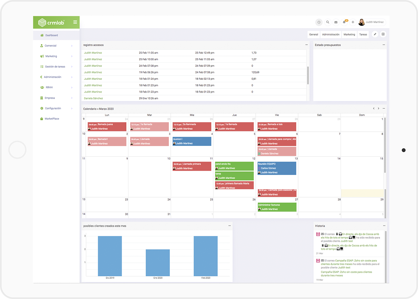Open the Calendario widget options dots
Image resolution: width=418 pixels, height=299 pixels.
point(384,108)
